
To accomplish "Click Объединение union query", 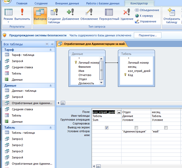I will 147,10.
